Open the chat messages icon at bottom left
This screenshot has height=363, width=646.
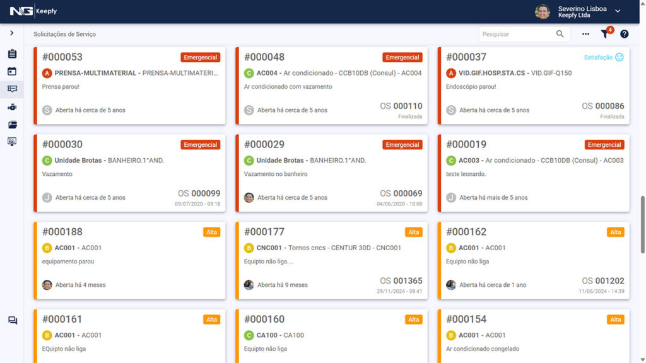pos(12,321)
